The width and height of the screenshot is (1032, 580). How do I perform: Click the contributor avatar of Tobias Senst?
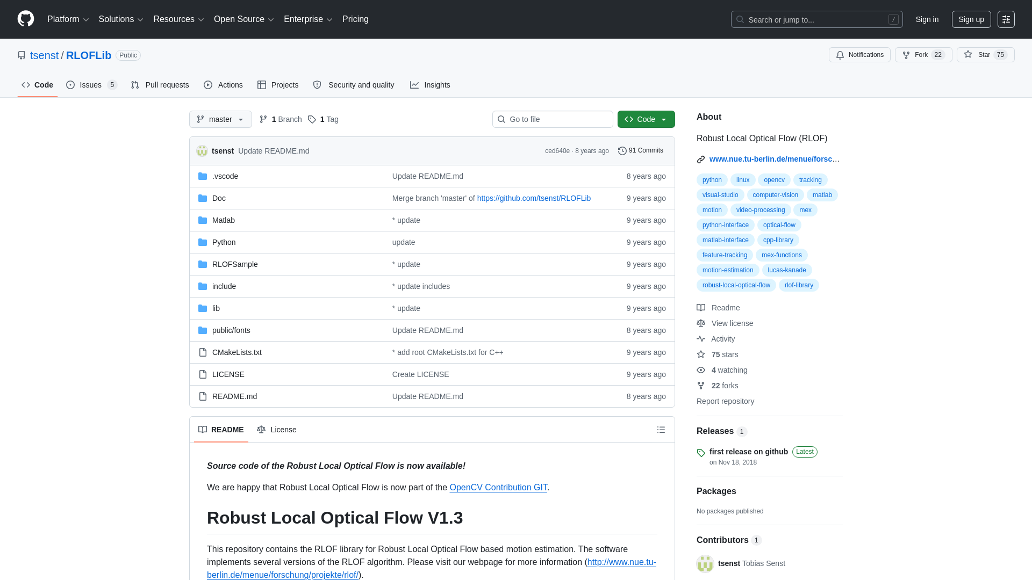point(705,563)
